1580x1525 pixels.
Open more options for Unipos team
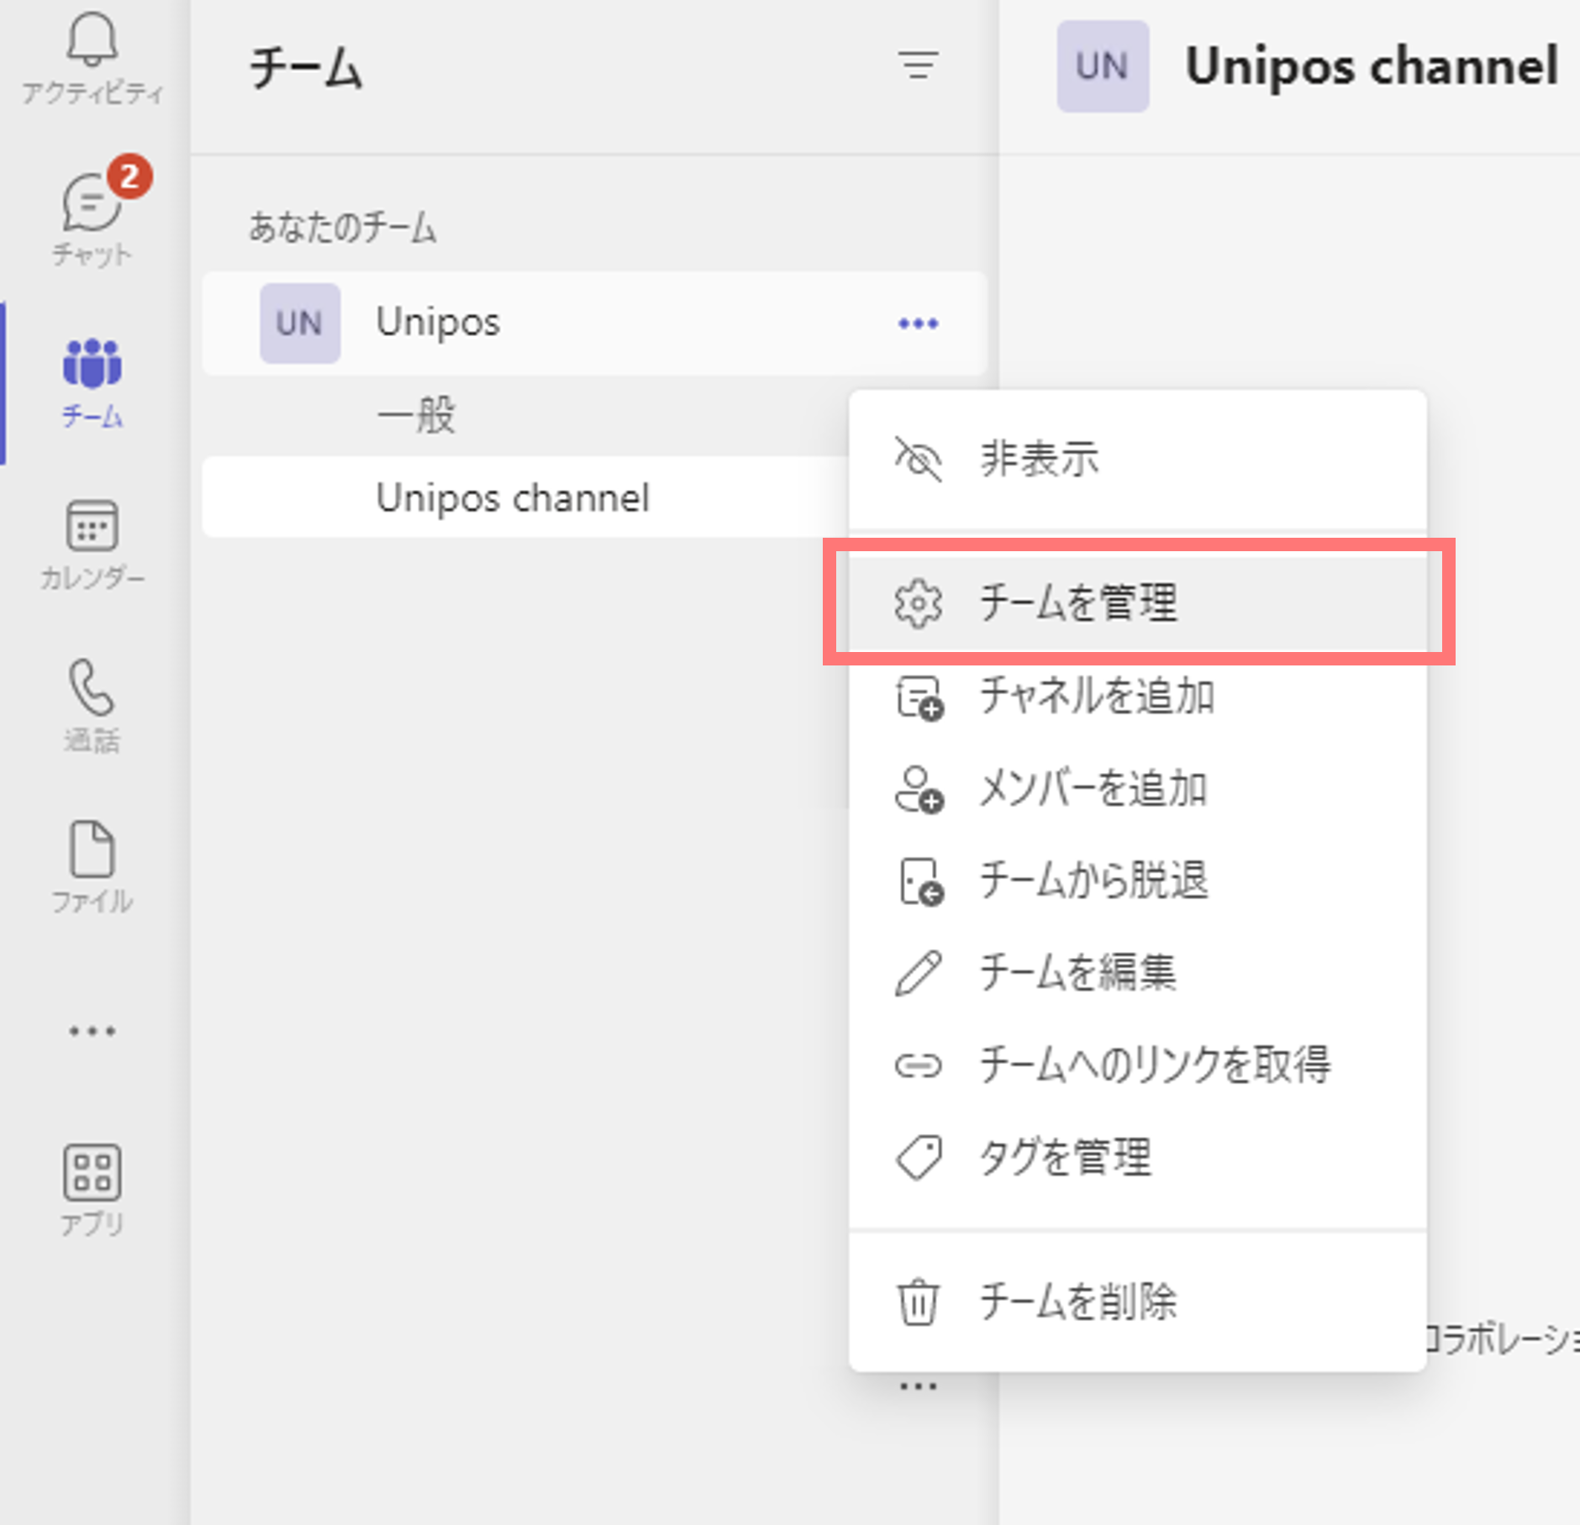pyautogui.click(x=918, y=323)
